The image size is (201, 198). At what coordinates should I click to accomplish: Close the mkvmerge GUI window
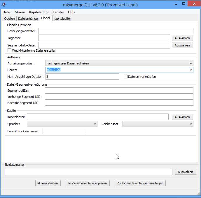coord(194,4)
